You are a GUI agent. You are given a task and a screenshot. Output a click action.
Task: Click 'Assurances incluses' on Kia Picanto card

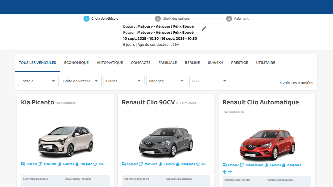[78, 179]
